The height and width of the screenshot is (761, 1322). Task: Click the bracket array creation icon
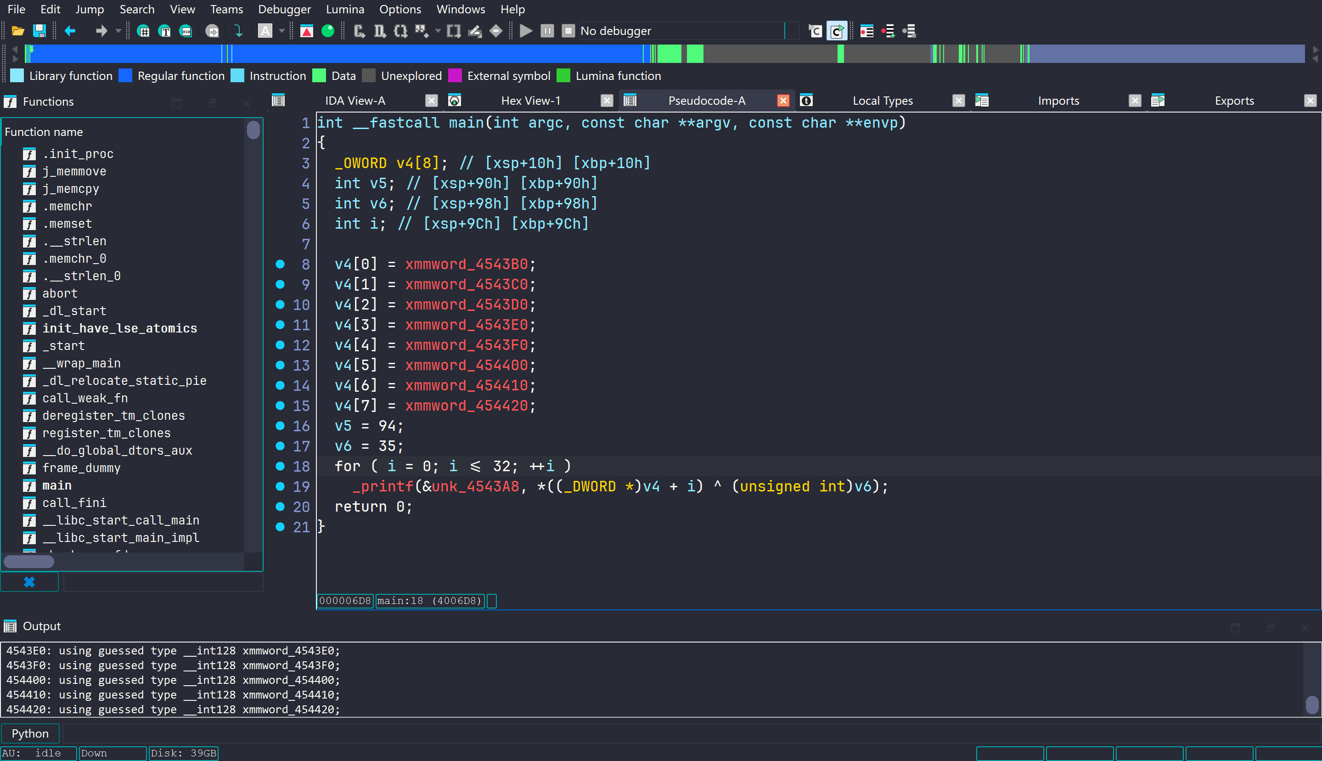[454, 31]
